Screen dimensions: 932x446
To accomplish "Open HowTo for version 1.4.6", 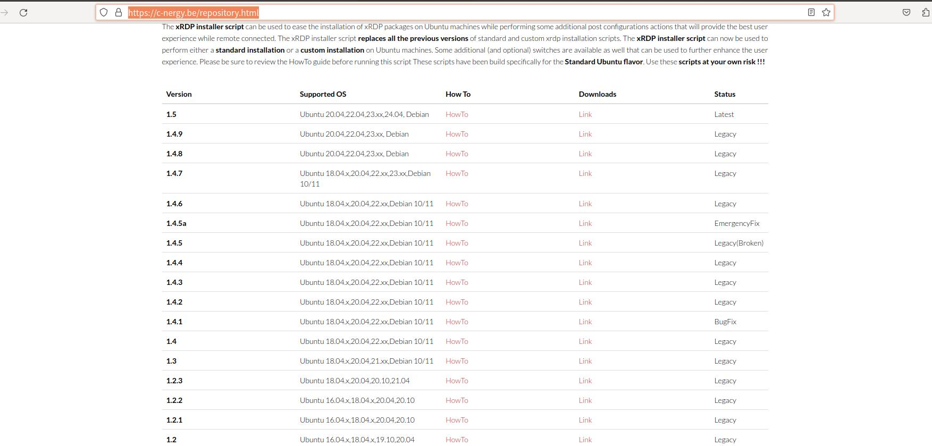I will pyautogui.click(x=457, y=204).
